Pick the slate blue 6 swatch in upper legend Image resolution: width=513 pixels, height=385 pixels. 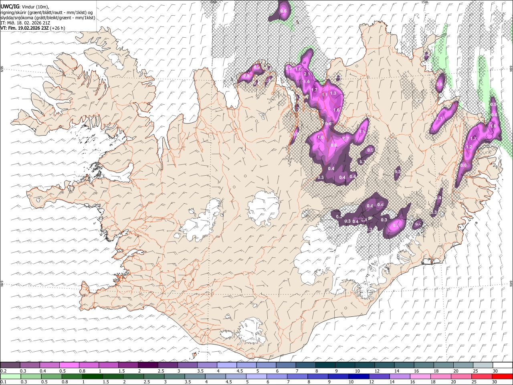286,365
